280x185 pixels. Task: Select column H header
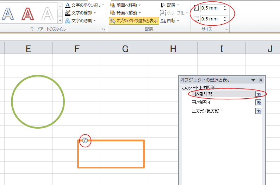[x=173, y=48]
